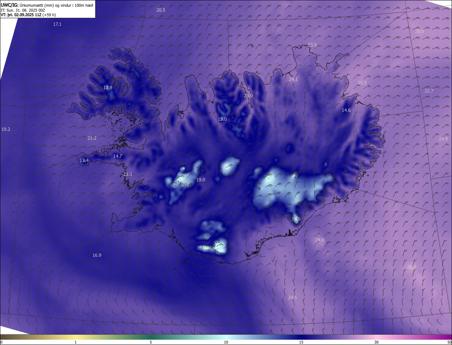Click the initial time 'IT: Sun. 31. 08. 2025 00Z'

pyautogui.click(x=23, y=10)
